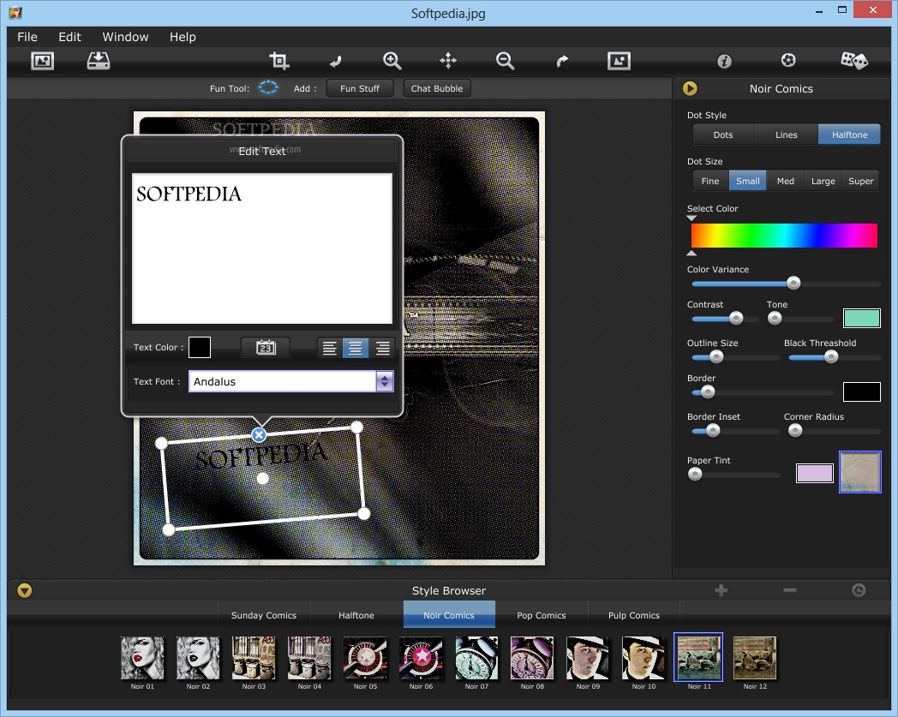This screenshot has width=898, height=717.
Task: Open the Window menu
Action: point(125,37)
